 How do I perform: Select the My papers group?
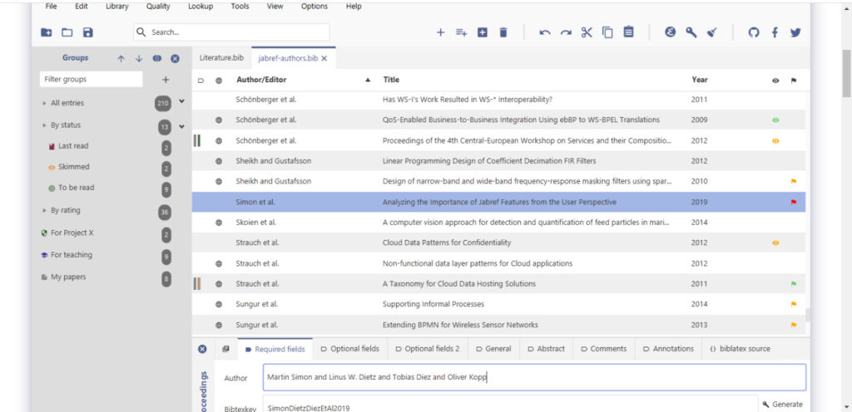[x=68, y=277]
